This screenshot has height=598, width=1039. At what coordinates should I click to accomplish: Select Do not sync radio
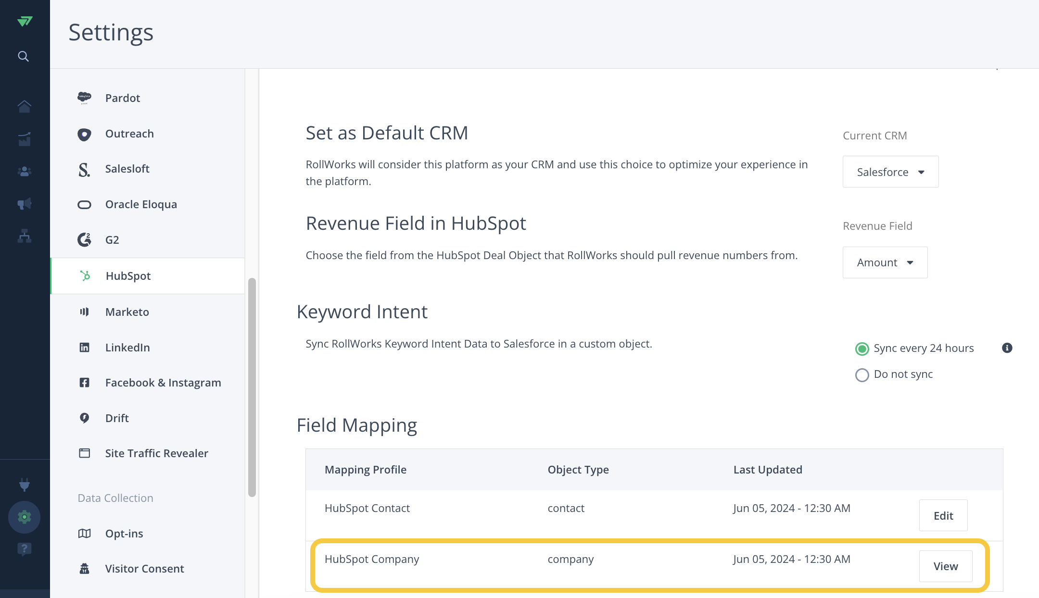(x=862, y=375)
